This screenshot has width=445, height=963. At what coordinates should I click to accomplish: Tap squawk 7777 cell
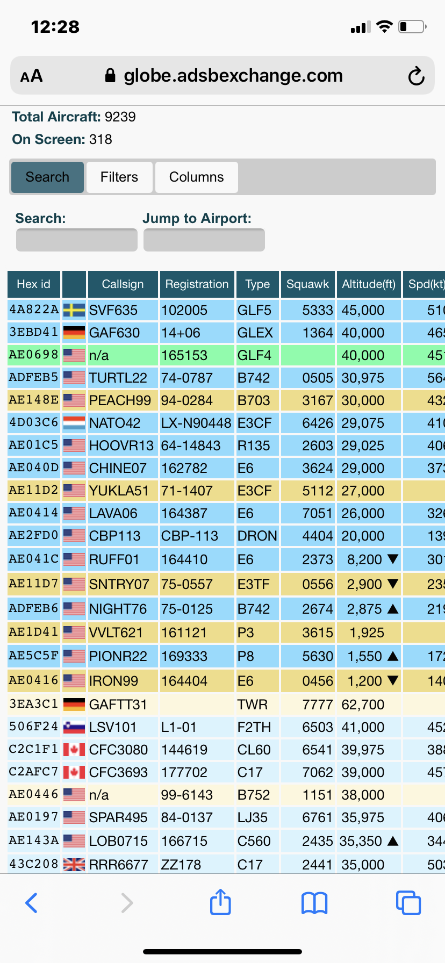[x=308, y=705]
